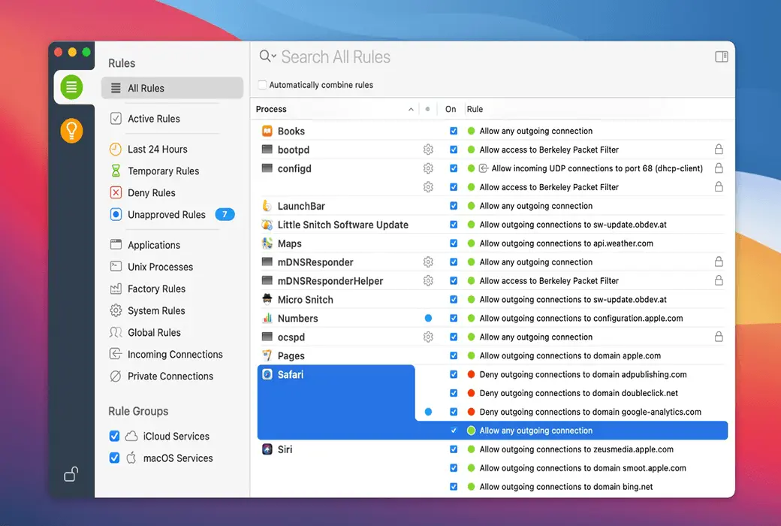This screenshot has width=781, height=526.
Task: Select the Pages app icon
Action: click(267, 355)
